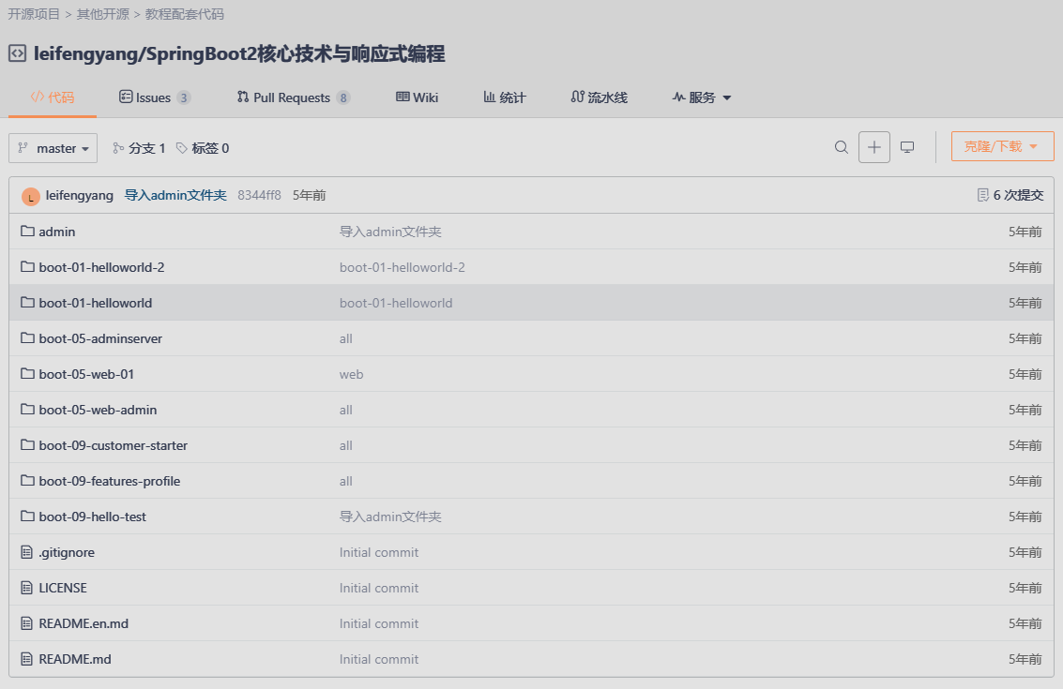Click the 'Initial commit' message for LICENSE

pyautogui.click(x=379, y=588)
